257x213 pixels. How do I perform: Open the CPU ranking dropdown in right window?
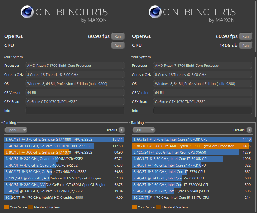(x=144, y=130)
